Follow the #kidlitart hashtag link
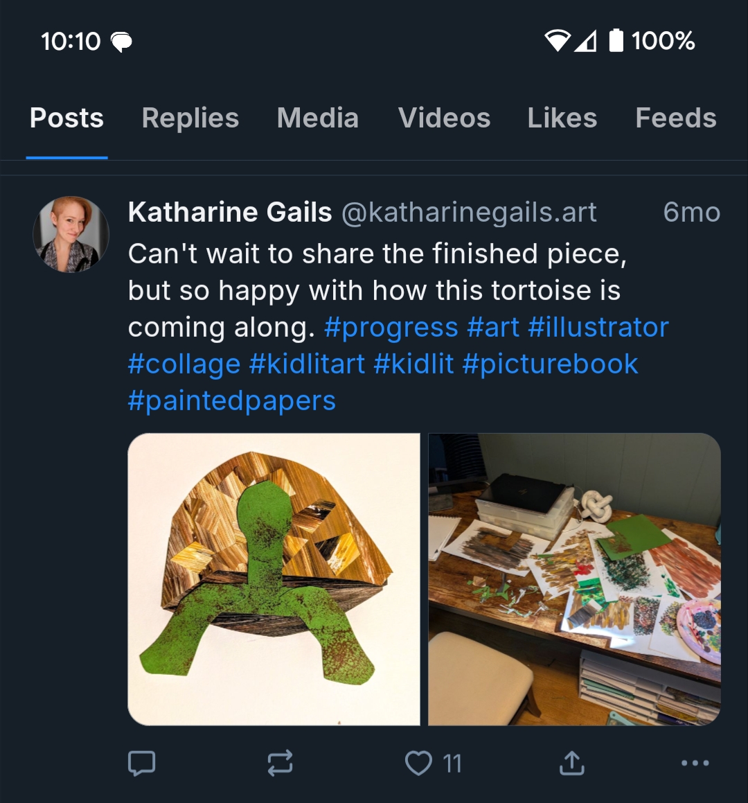The image size is (748, 803). [x=307, y=364]
